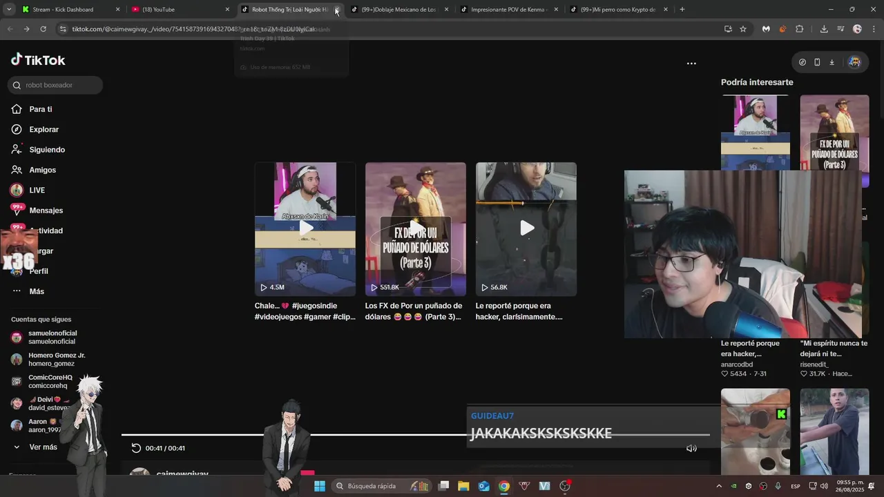
Task: Switch to the Doblaje Mexicano de Los tab
Action: point(398,10)
